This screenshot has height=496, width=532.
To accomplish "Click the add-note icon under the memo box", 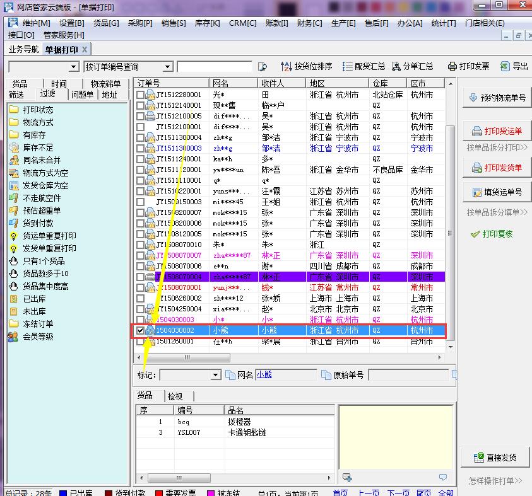I will (x=346, y=477).
